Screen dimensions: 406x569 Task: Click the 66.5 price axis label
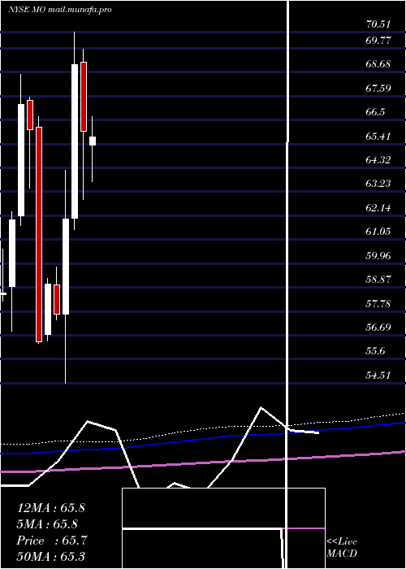click(375, 112)
